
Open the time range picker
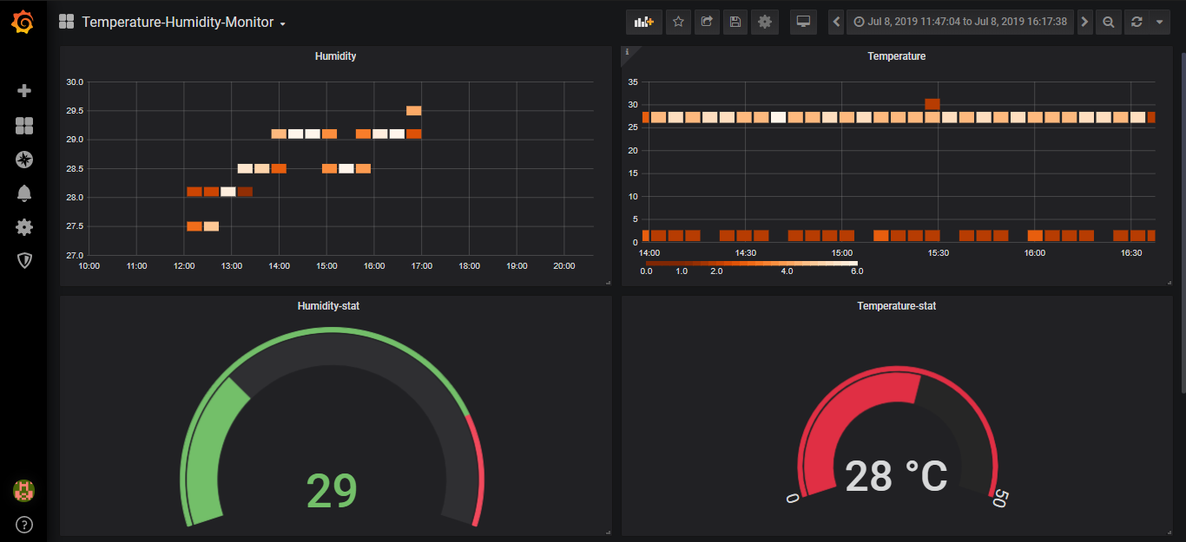click(x=960, y=22)
